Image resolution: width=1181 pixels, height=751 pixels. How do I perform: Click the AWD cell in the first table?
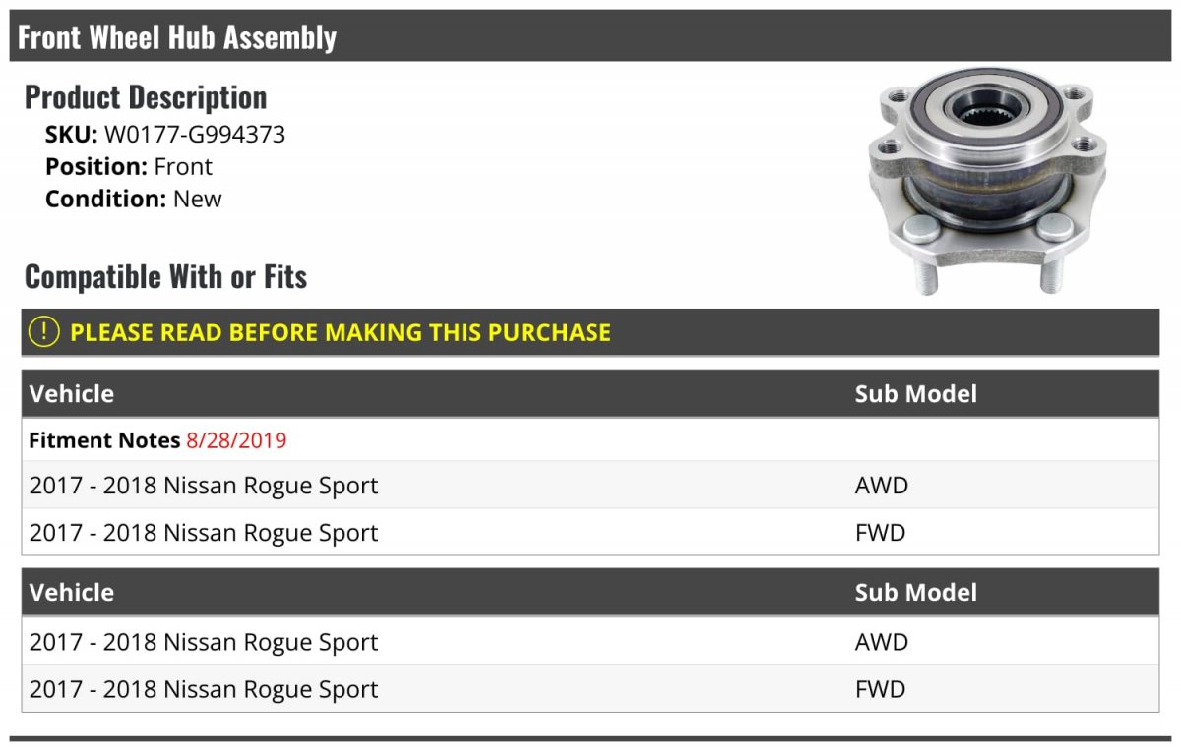[882, 485]
